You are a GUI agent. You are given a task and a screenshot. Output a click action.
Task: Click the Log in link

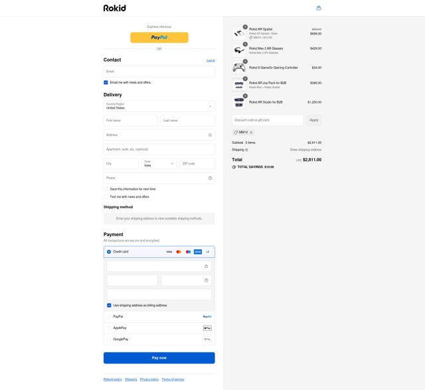(211, 60)
